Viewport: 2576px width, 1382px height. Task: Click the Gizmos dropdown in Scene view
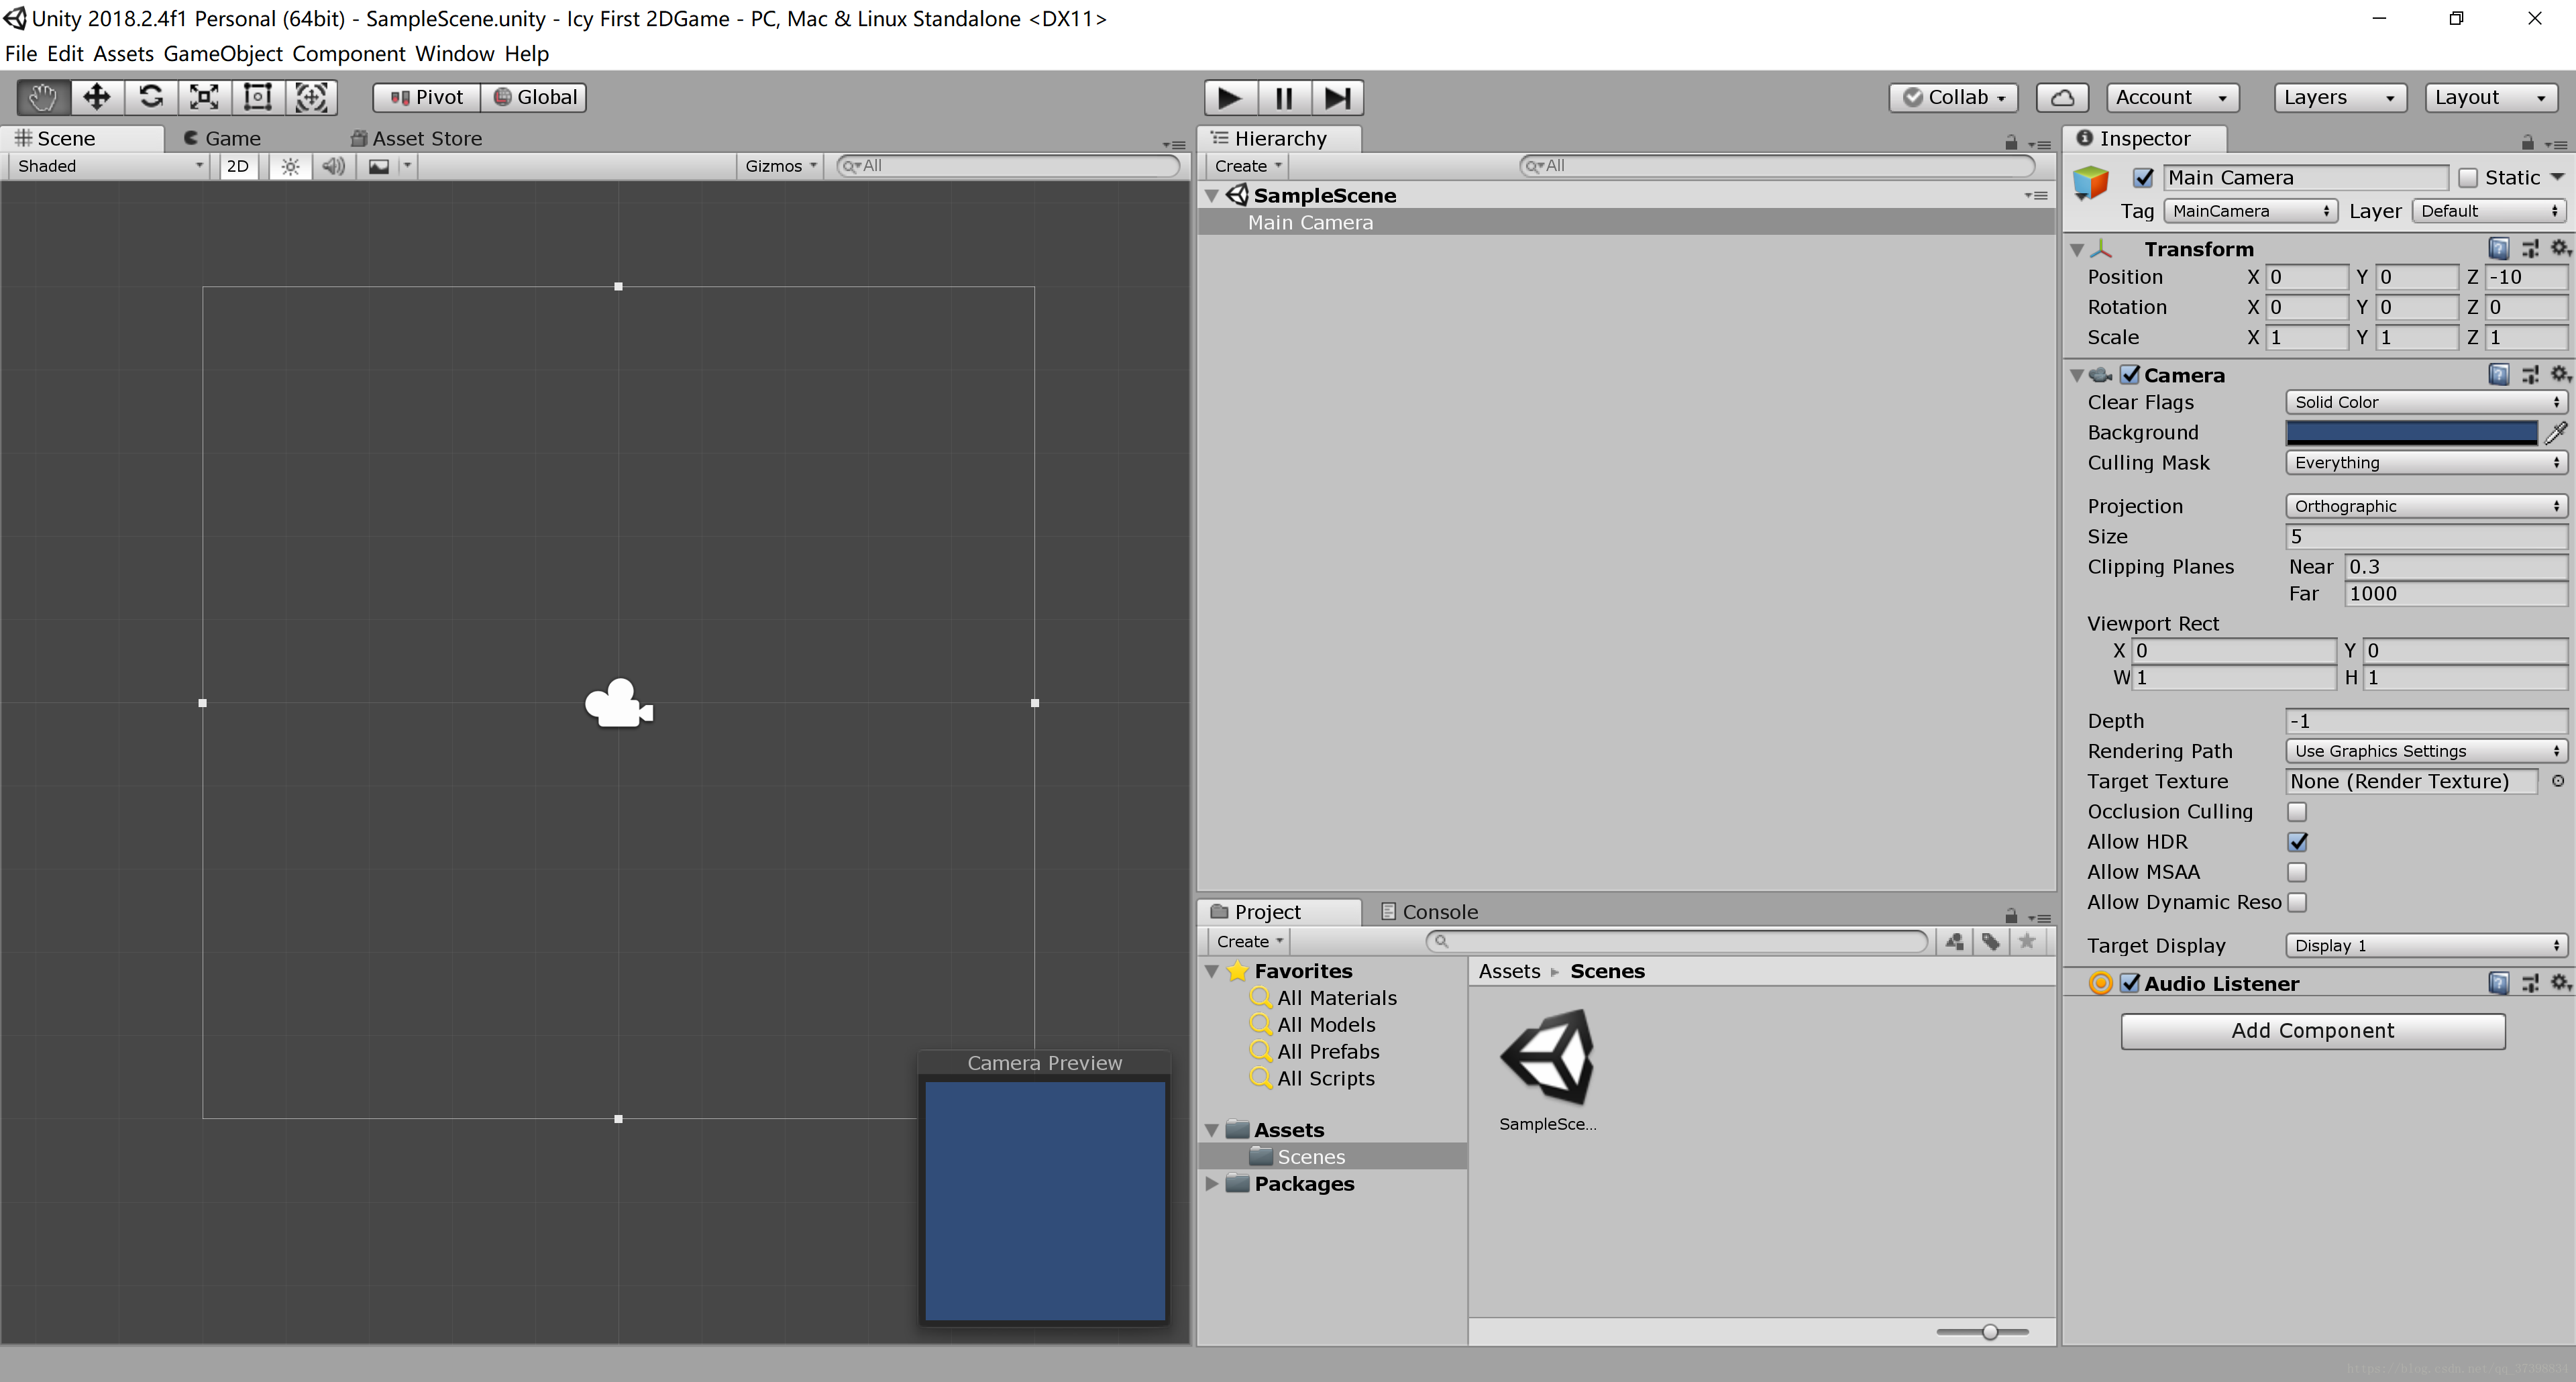784,165
